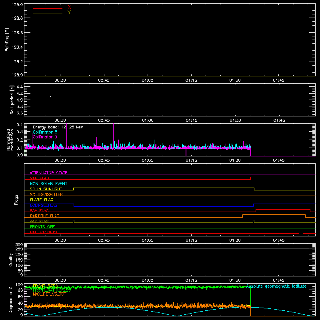Click the 0.4 tick on Normalized modulation axis
The image size is (320, 320).
[x=20, y=124]
